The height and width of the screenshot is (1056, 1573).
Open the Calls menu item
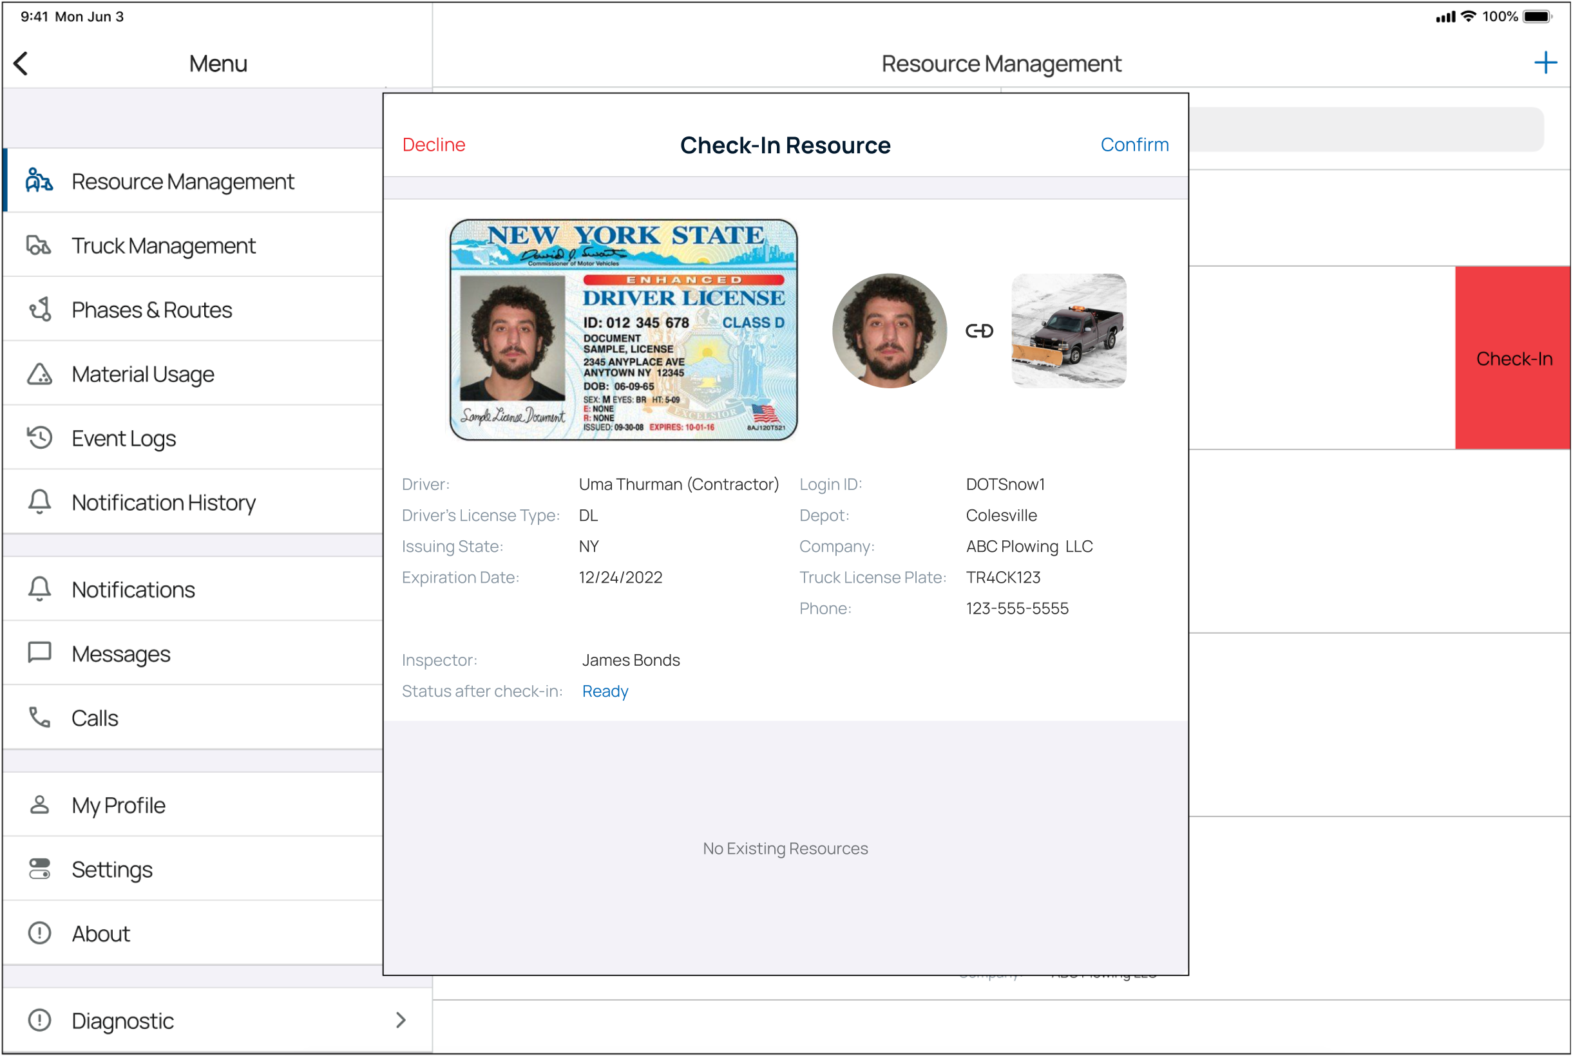pos(95,719)
